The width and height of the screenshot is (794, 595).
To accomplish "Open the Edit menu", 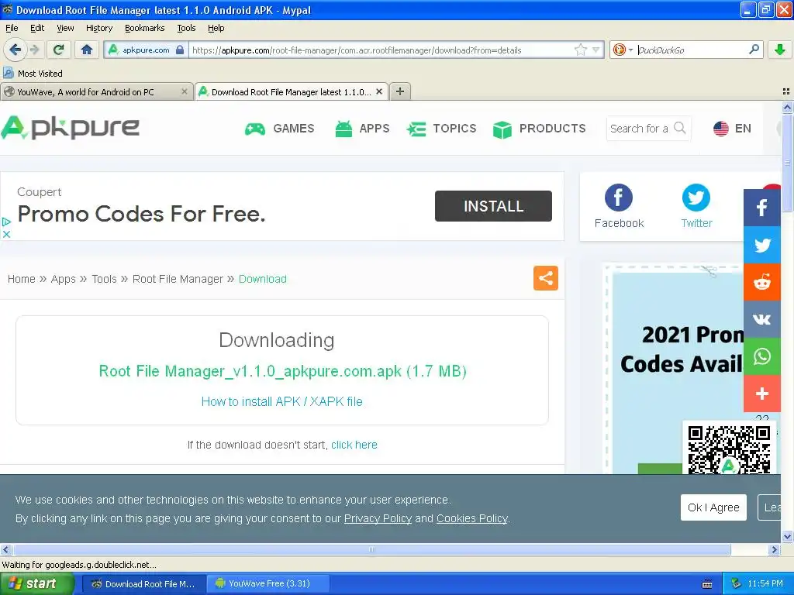I will (x=37, y=29).
